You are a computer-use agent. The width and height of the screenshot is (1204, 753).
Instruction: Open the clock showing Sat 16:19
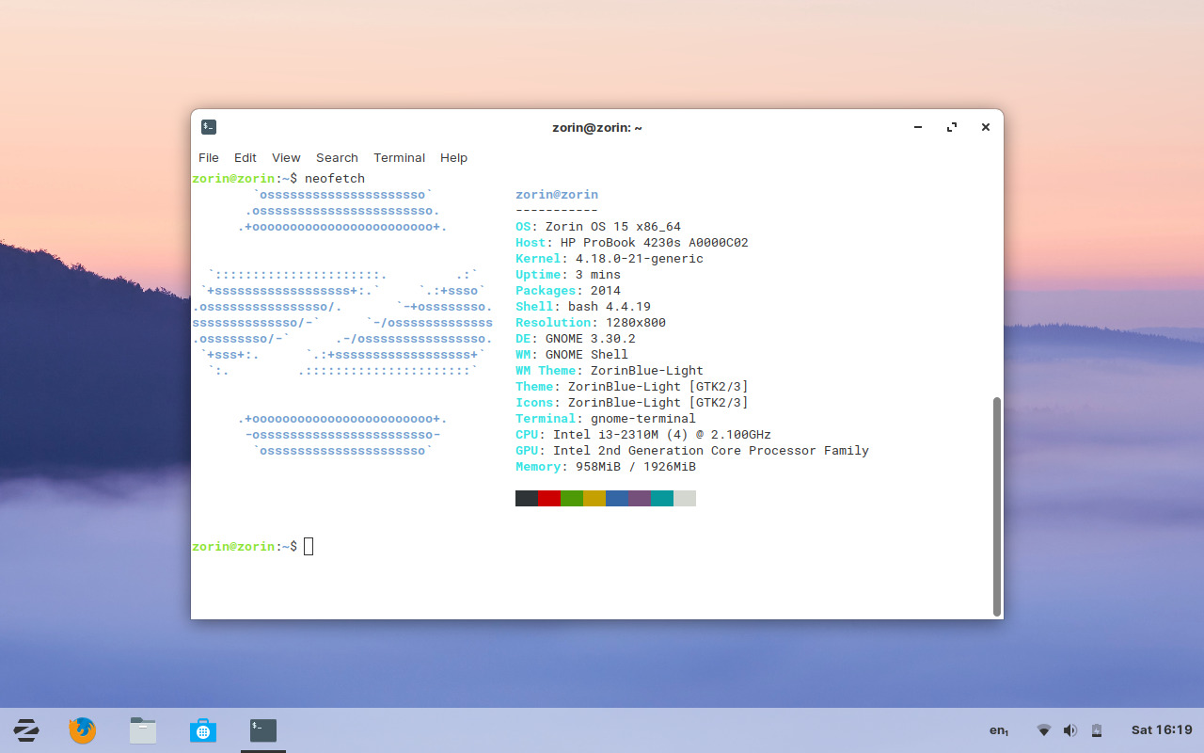(1163, 729)
